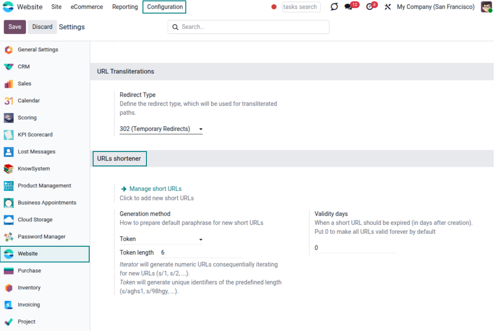Viewport: 494px width, 331px height.
Task: Open the Redirect Type dropdown
Action: click(x=161, y=129)
